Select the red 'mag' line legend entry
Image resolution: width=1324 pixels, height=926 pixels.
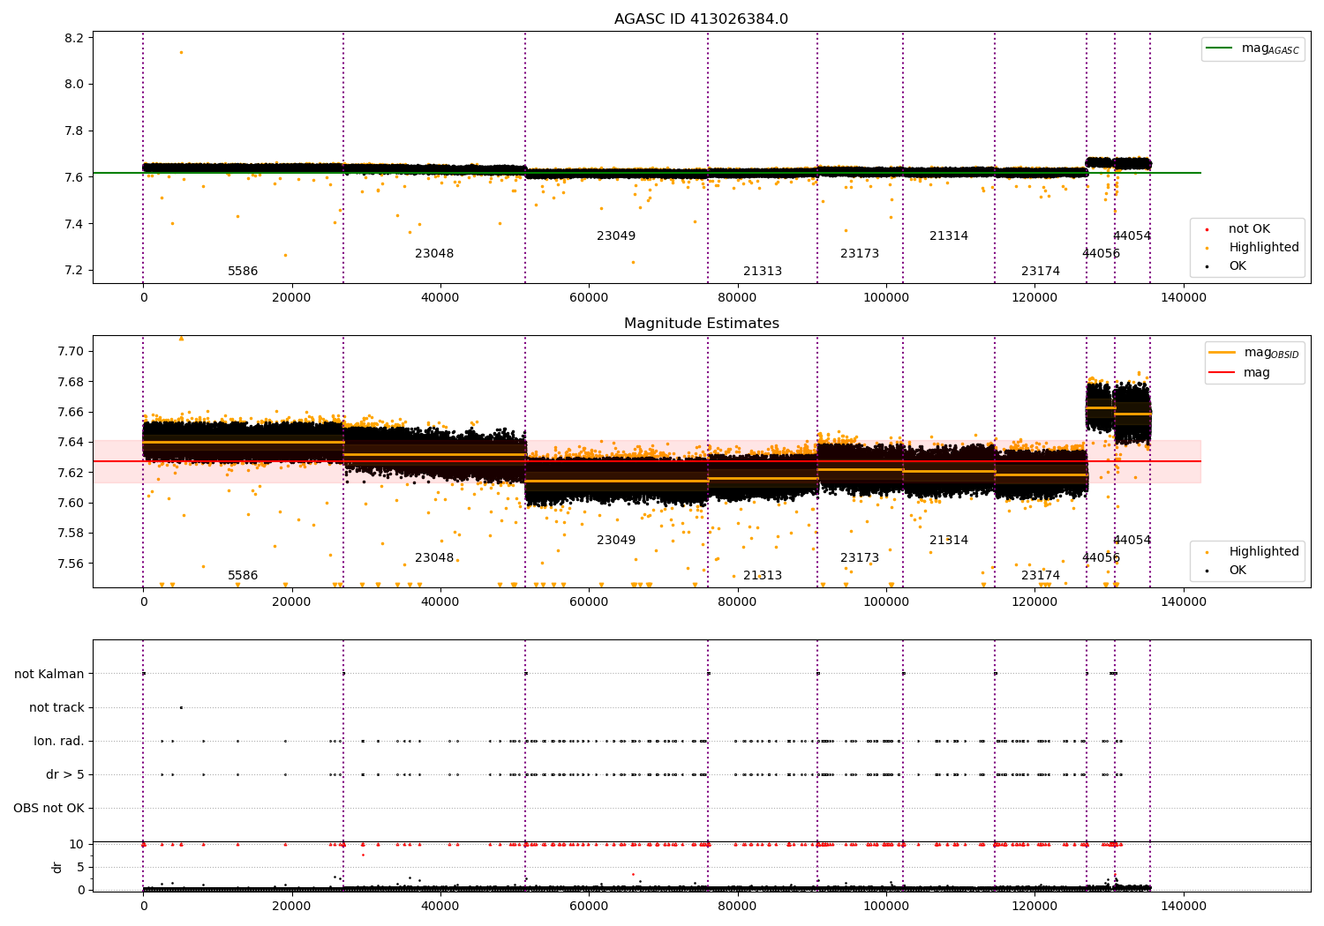point(1240,373)
